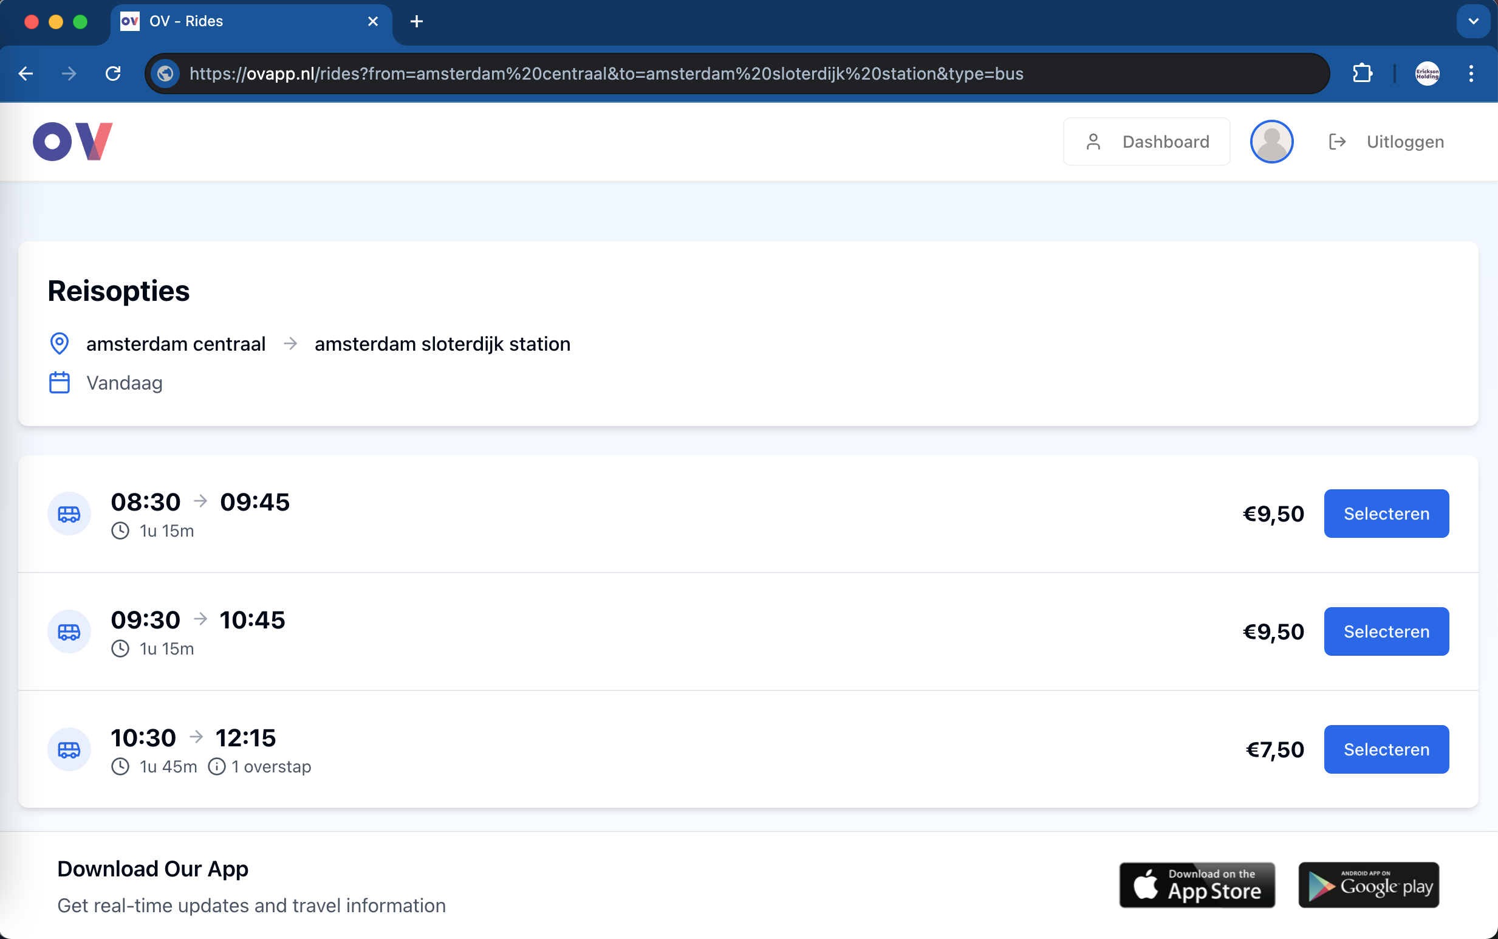Click the calendar icon next to Vandaag
This screenshot has height=939, width=1498.
[60, 382]
